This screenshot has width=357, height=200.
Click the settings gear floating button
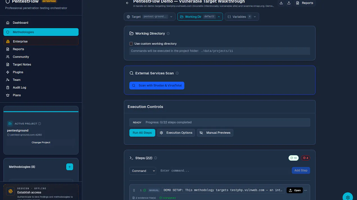[x=348, y=197]
